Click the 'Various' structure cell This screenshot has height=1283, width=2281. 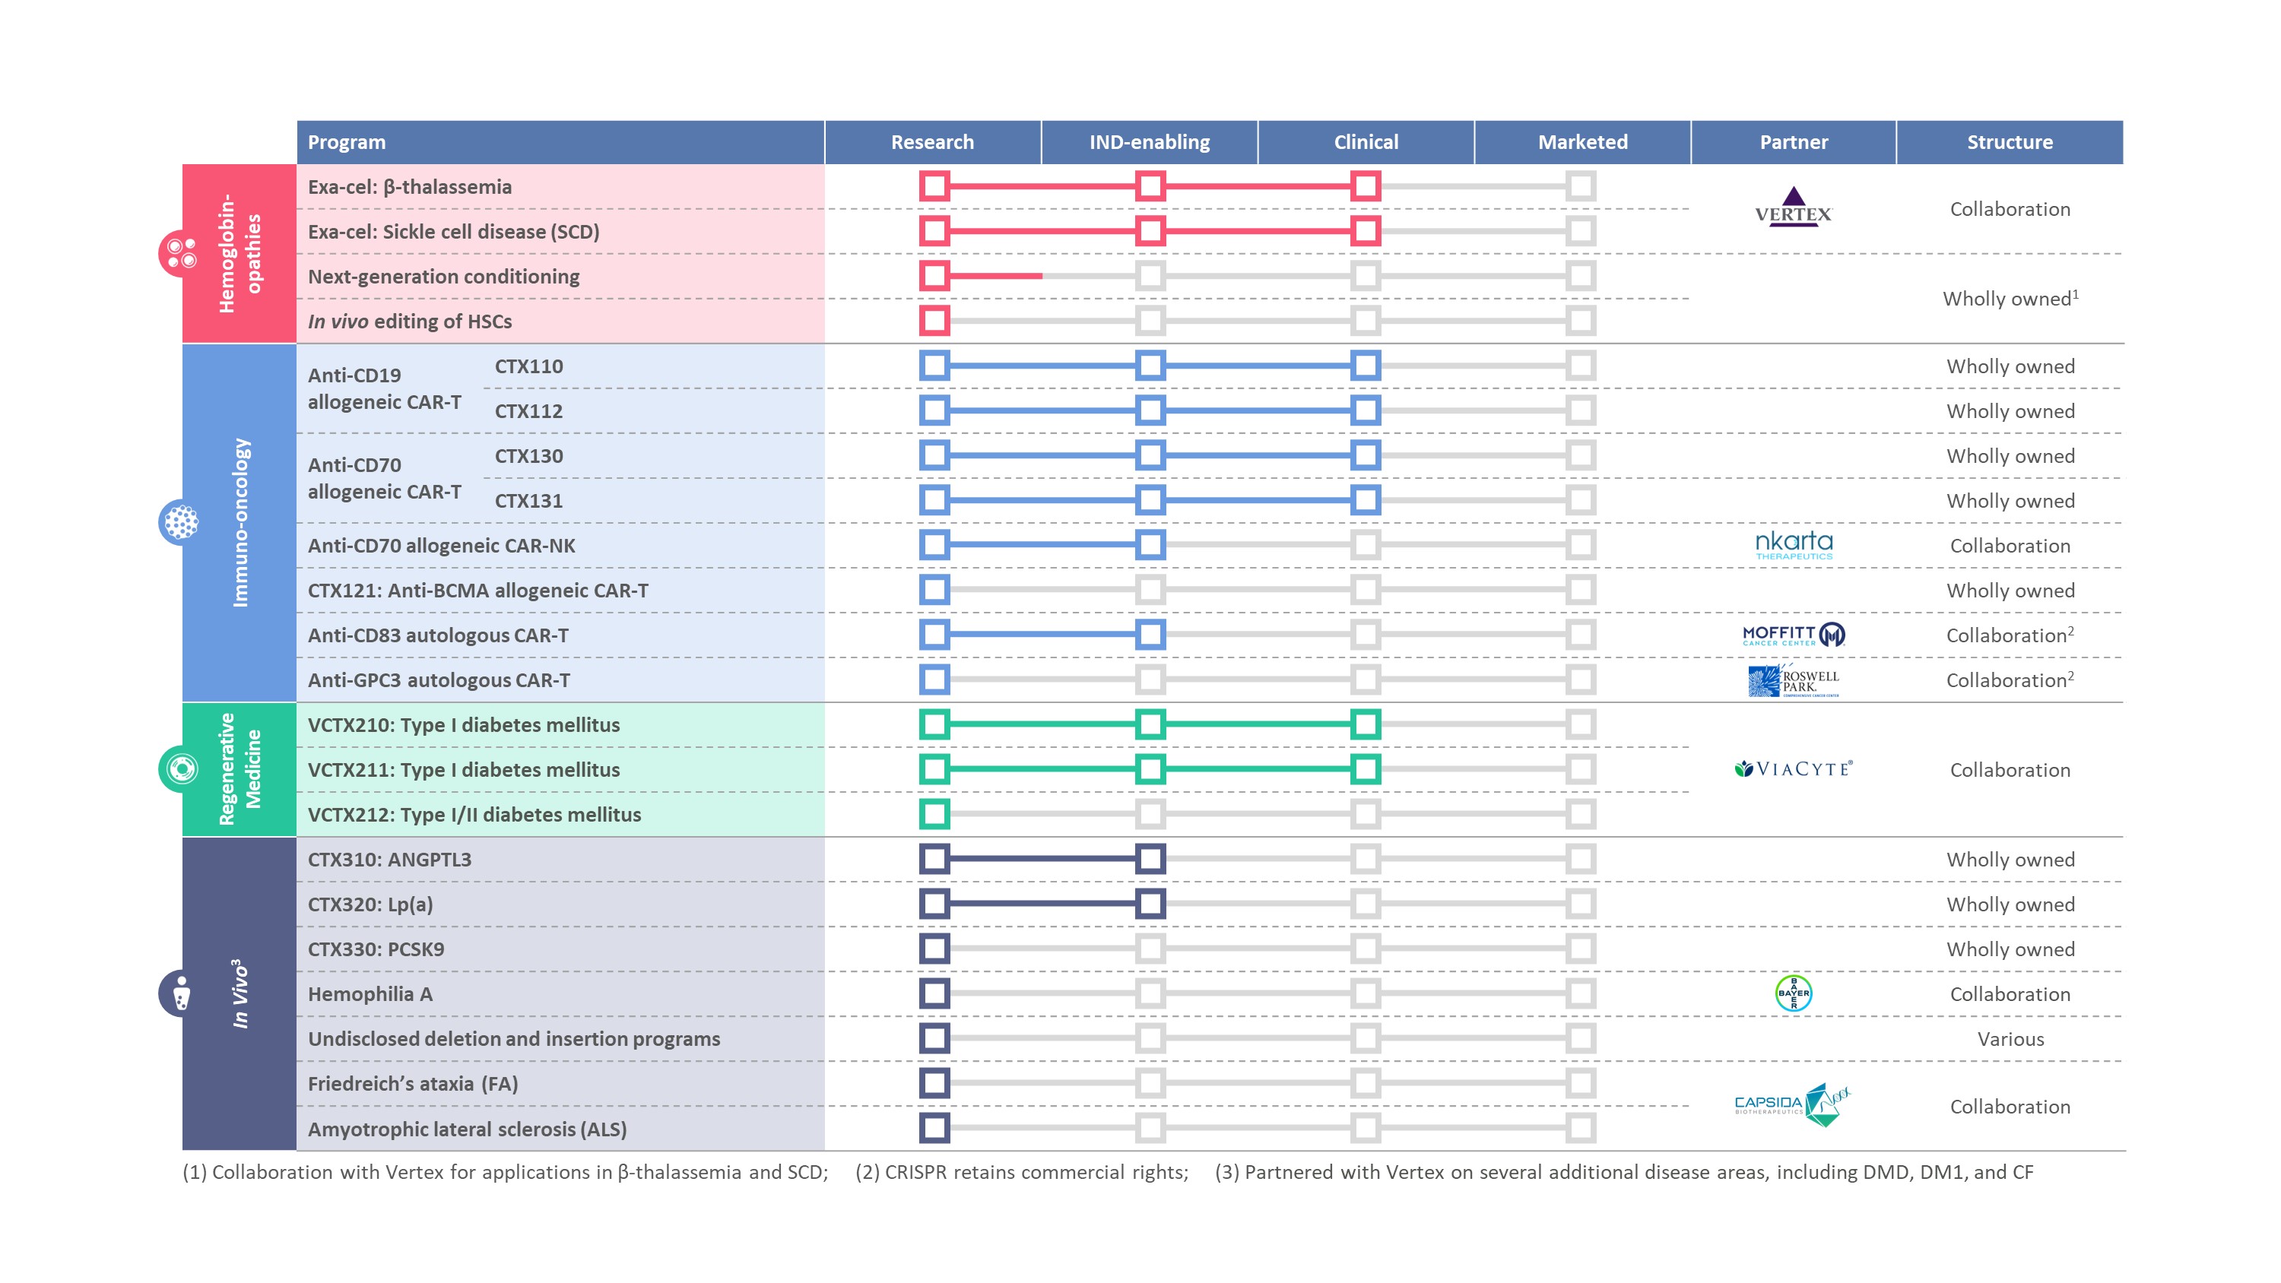(2010, 1040)
